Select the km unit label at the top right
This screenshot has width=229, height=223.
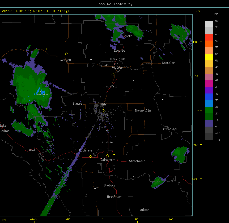tap(198, 11)
